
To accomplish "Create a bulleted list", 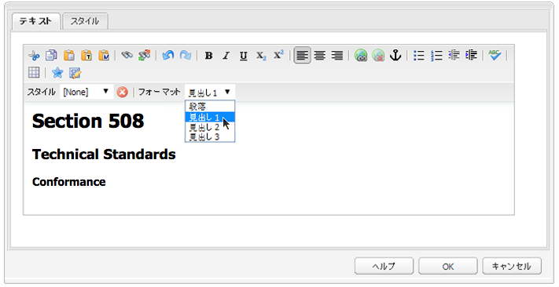I will point(419,56).
